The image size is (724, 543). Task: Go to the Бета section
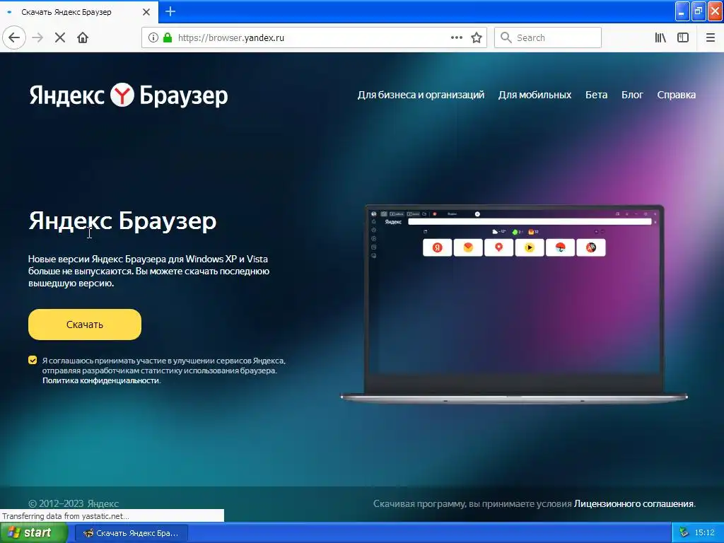pyautogui.click(x=597, y=95)
